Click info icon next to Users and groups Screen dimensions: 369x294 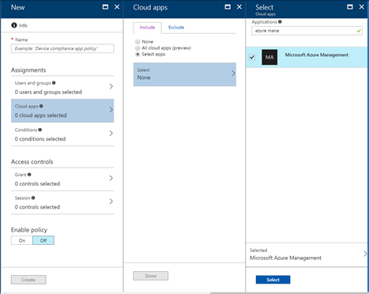point(54,83)
